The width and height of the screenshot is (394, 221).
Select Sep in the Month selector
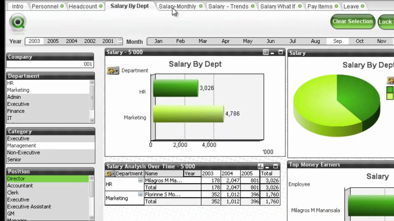pyautogui.click(x=337, y=41)
